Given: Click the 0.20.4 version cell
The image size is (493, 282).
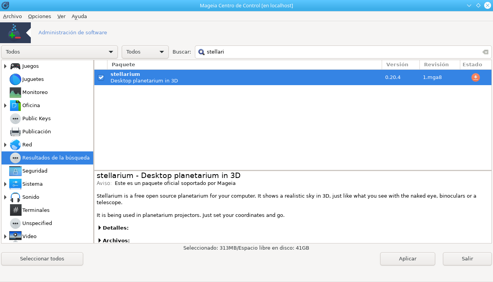Looking at the screenshot, I should coord(393,77).
